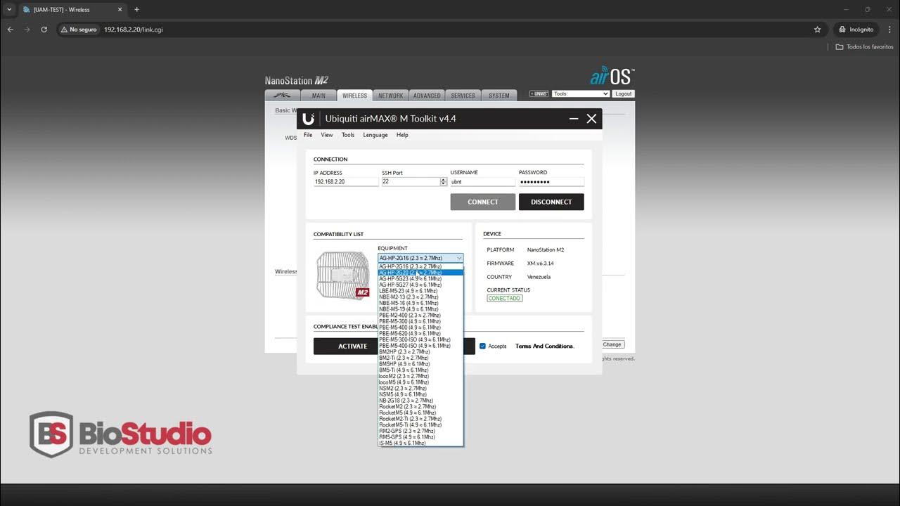Toggle the Accepts terms checkbox
The width and height of the screenshot is (900, 506).
click(x=482, y=346)
